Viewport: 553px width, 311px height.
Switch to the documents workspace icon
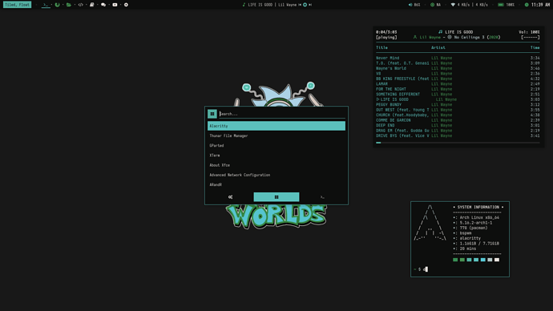[91, 5]
